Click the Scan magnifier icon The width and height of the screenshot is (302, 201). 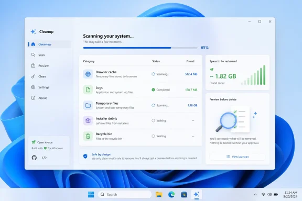[33, 55]
